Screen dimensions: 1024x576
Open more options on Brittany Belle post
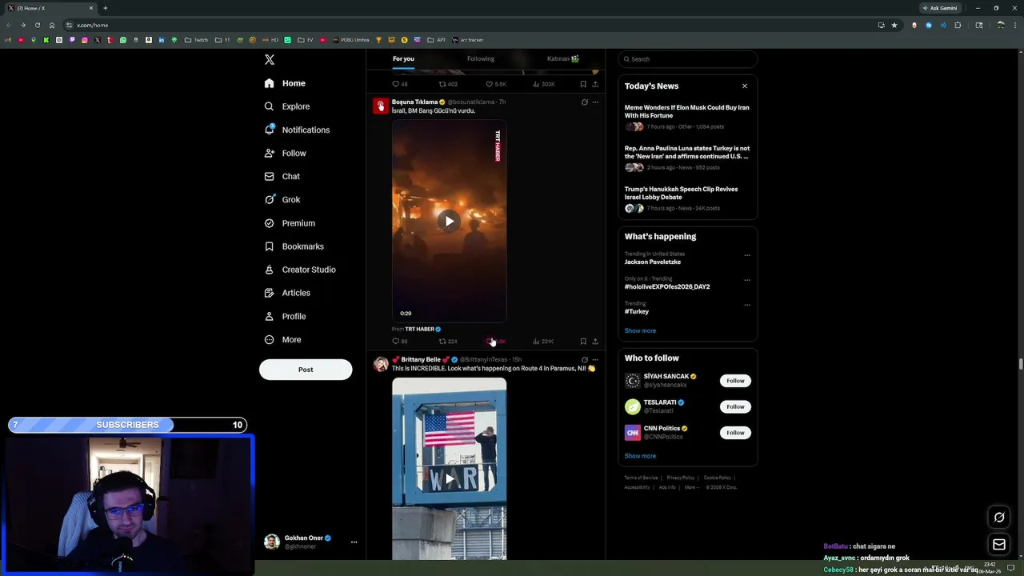pyautogui.click(x=595, y=360)
